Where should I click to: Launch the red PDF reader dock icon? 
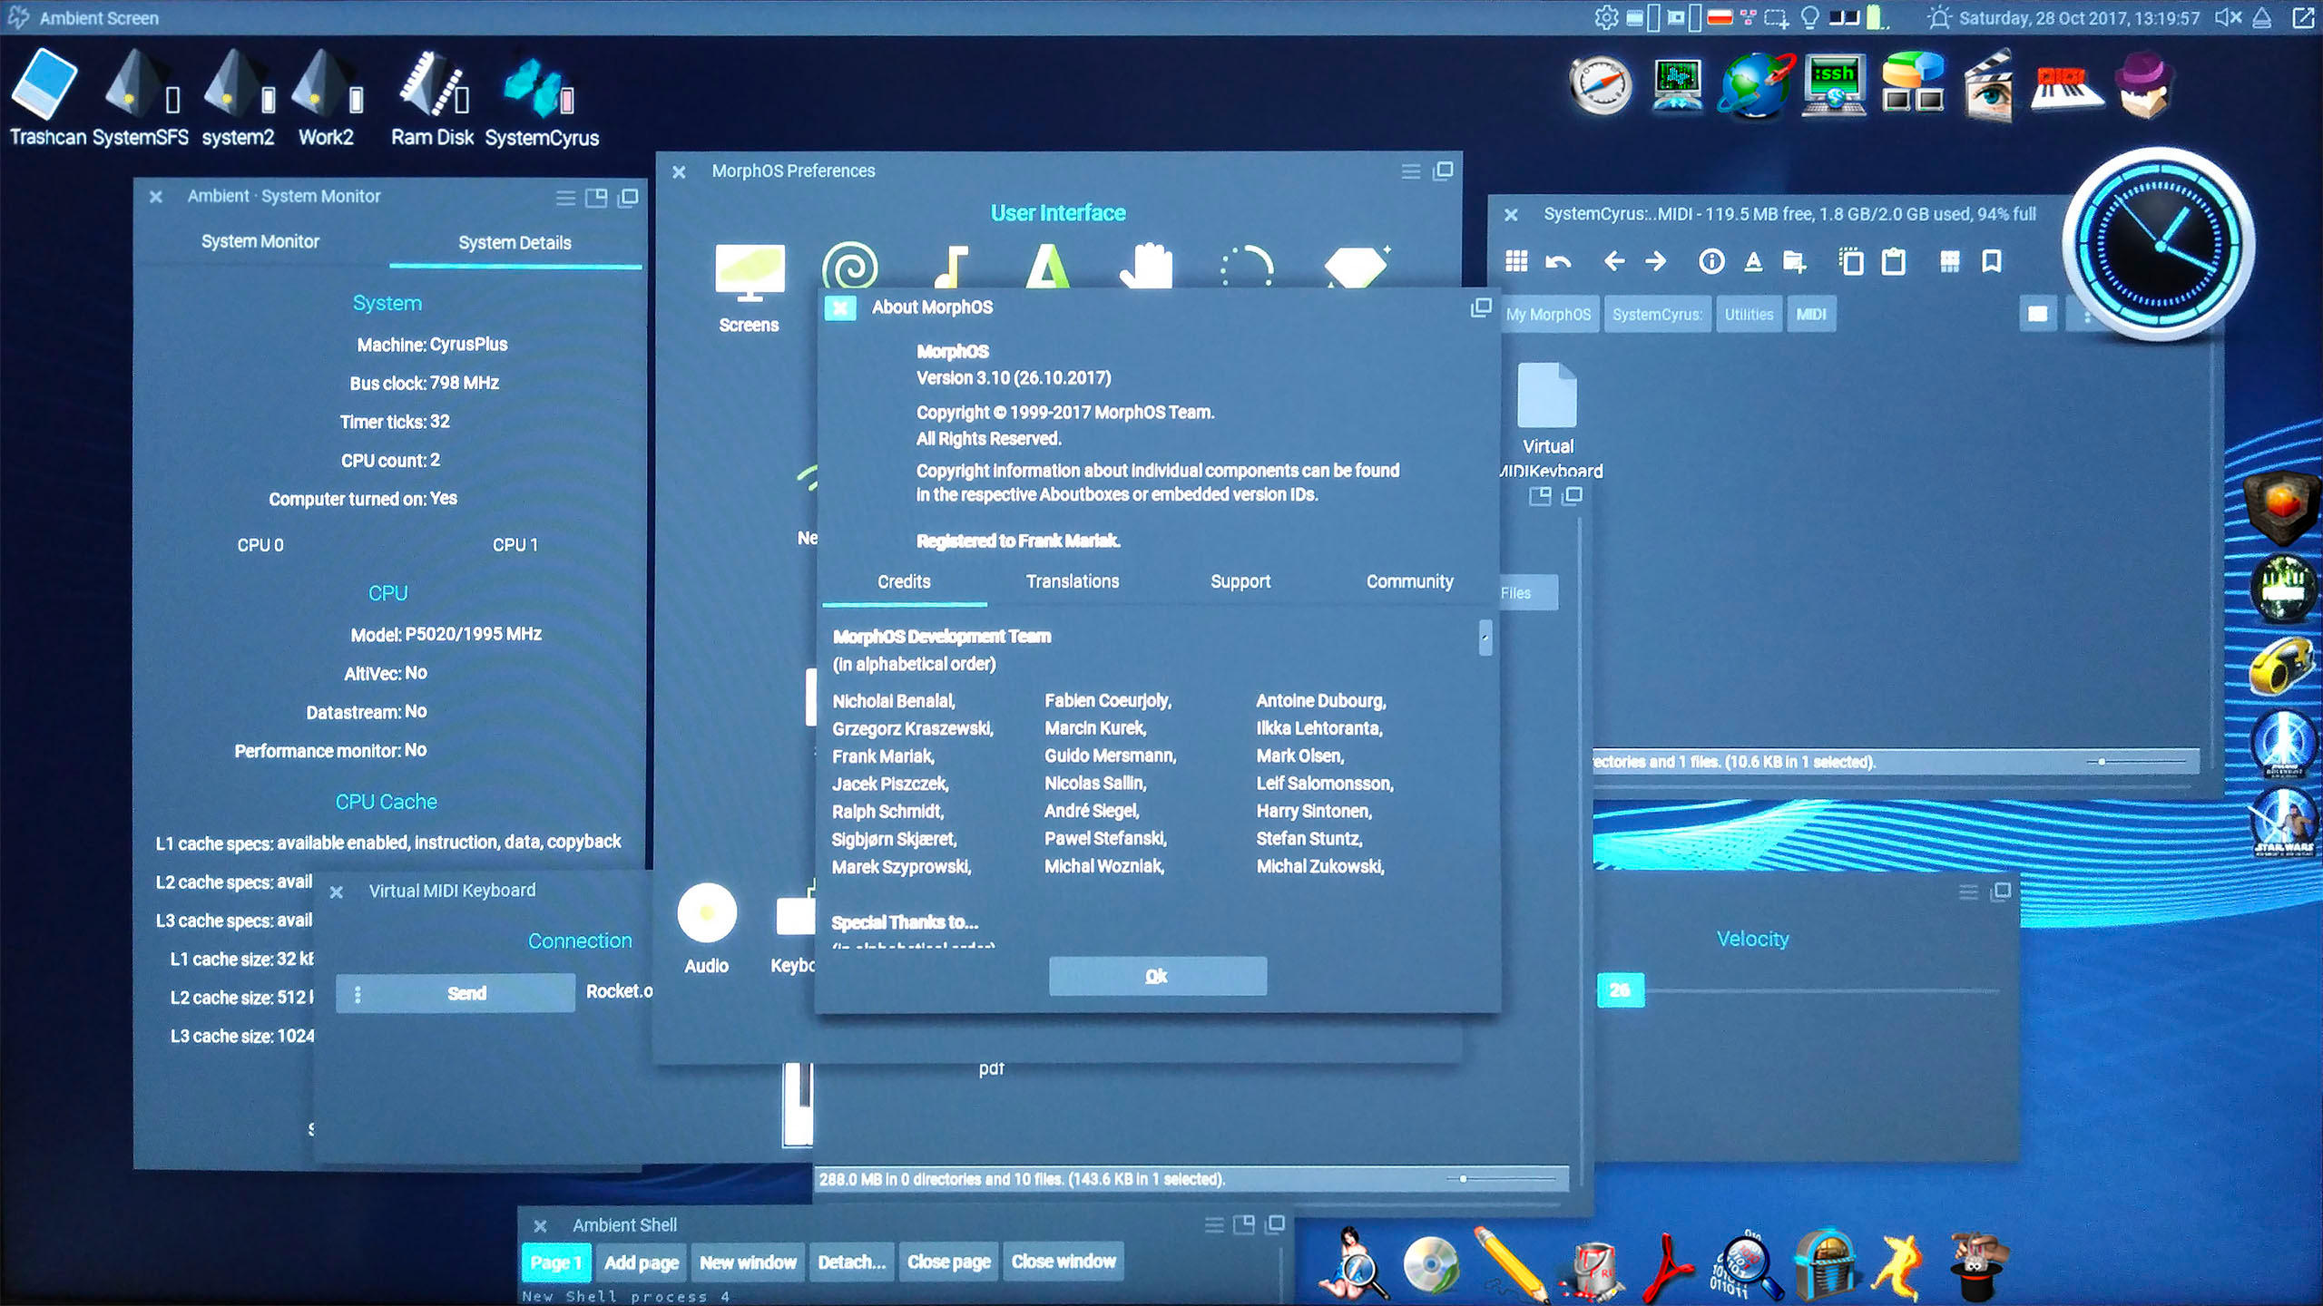[x=1668, y=1266]
